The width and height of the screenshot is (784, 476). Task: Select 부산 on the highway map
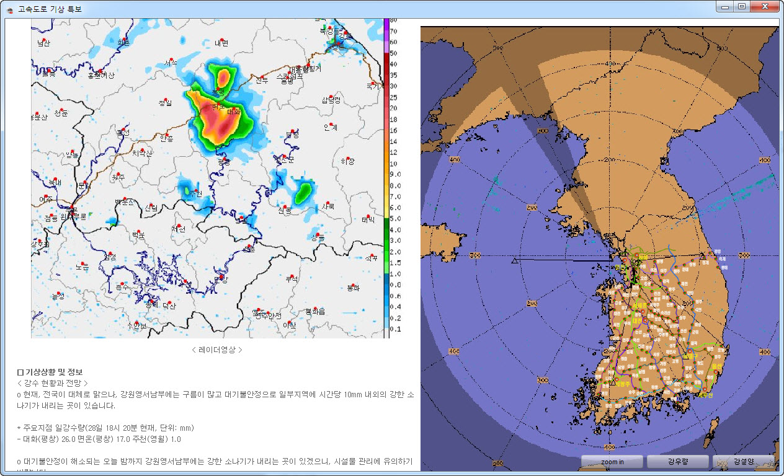click(x=706, y=395)
